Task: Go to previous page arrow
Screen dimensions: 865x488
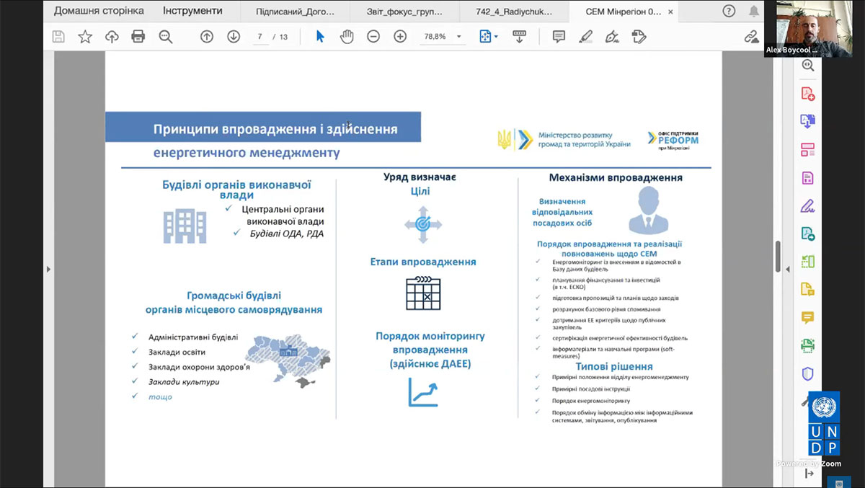Action: (207, 37)
